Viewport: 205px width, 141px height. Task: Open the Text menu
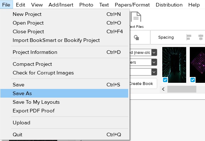tap(104, 5)
